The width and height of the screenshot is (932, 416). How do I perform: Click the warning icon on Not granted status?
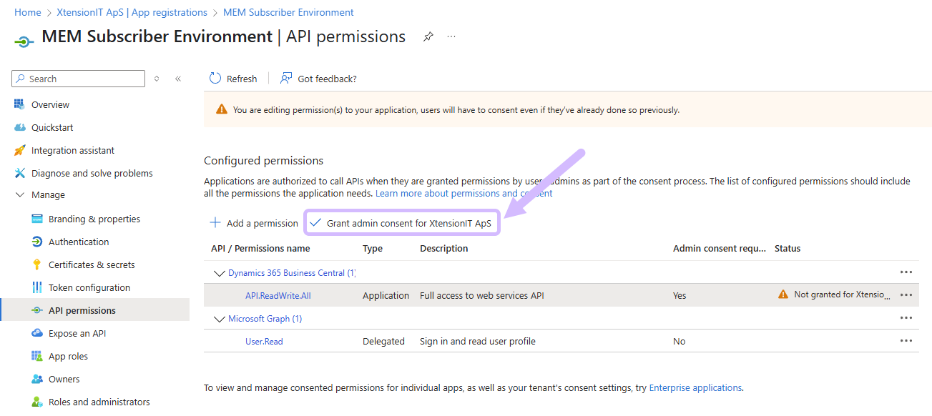click(783, 294)
